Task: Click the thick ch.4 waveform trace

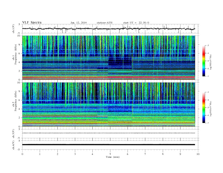Action: (x=108, y=145)
